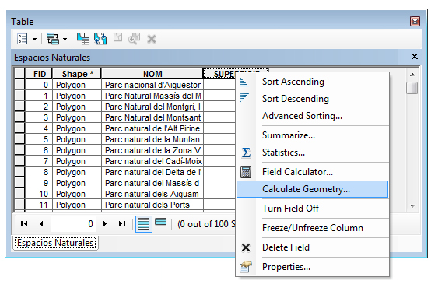The width and height of the screenshot is (431, 291).
Task: Click the Properties hand icon
Action: coord(246,267)
